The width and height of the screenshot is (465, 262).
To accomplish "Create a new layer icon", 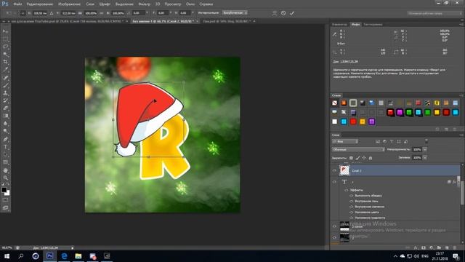I will coord(447,247).
